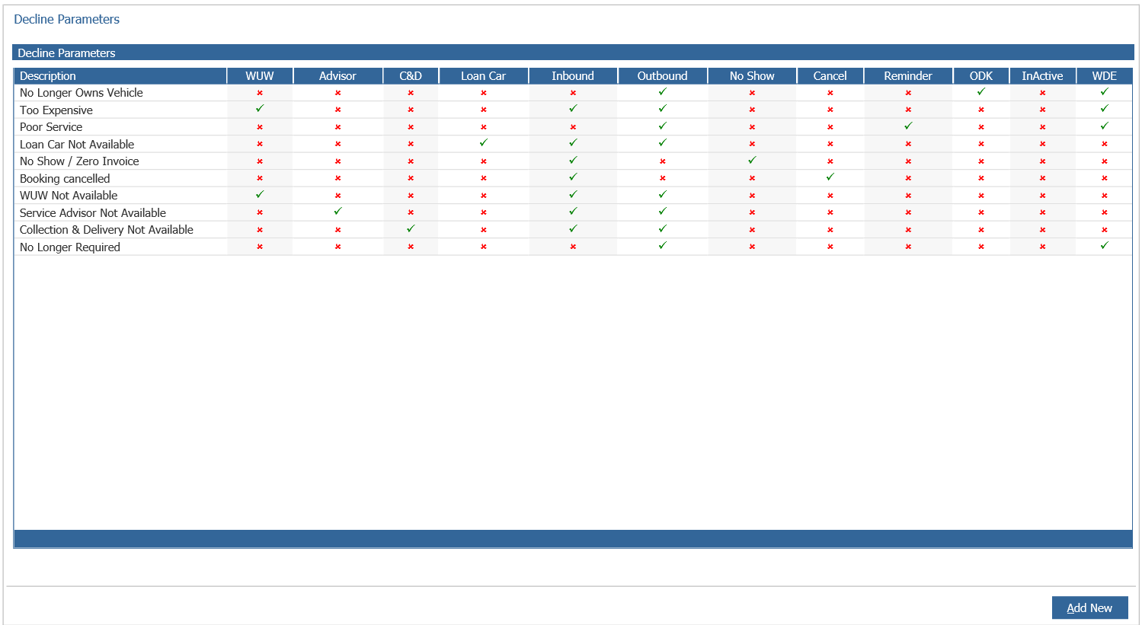
Task: Click the green Loan Car checkmark for Loan Car Not Available
Action: point(483,143)
